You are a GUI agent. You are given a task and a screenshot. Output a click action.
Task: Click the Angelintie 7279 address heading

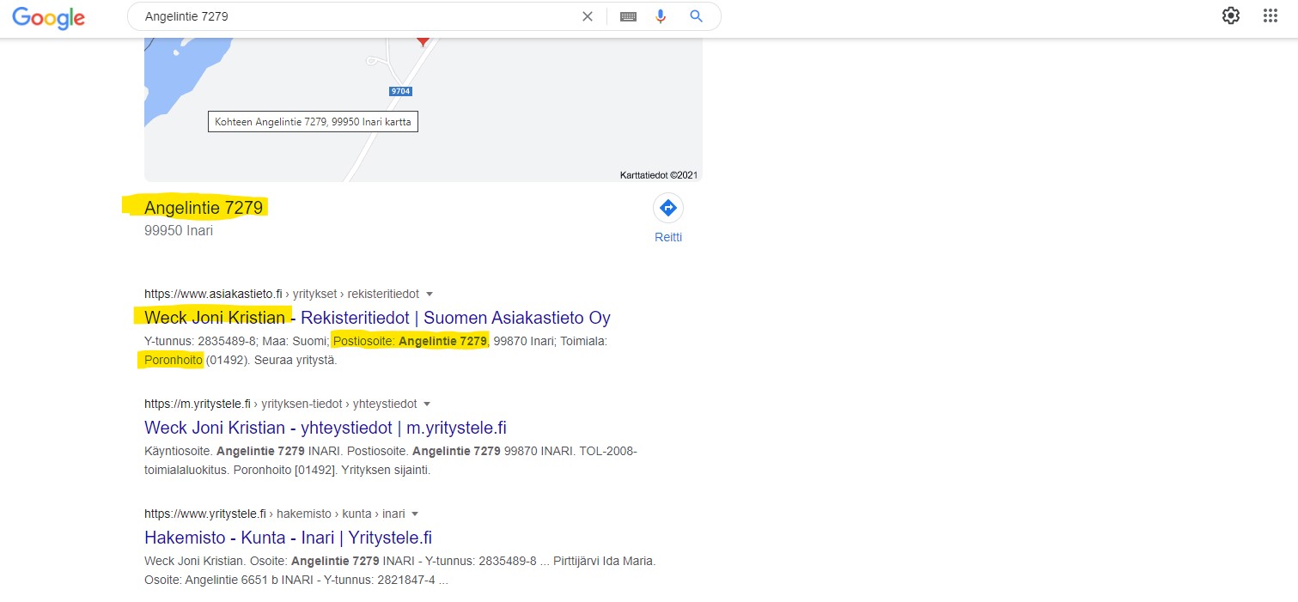pyautogui.click(x=204, y=207)
